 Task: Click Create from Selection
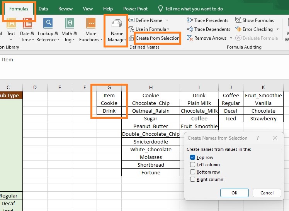pyautogui.click(x=157, y=38)
